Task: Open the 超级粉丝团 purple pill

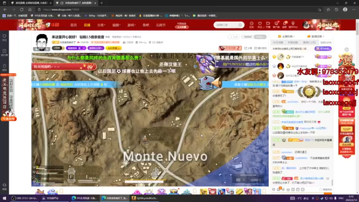Action: (96, 48)
